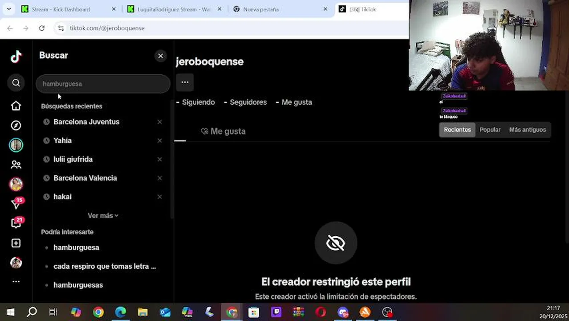Sort videos by Más antiguos
This screenshot has height=321, width=569.
click(528, 130)
